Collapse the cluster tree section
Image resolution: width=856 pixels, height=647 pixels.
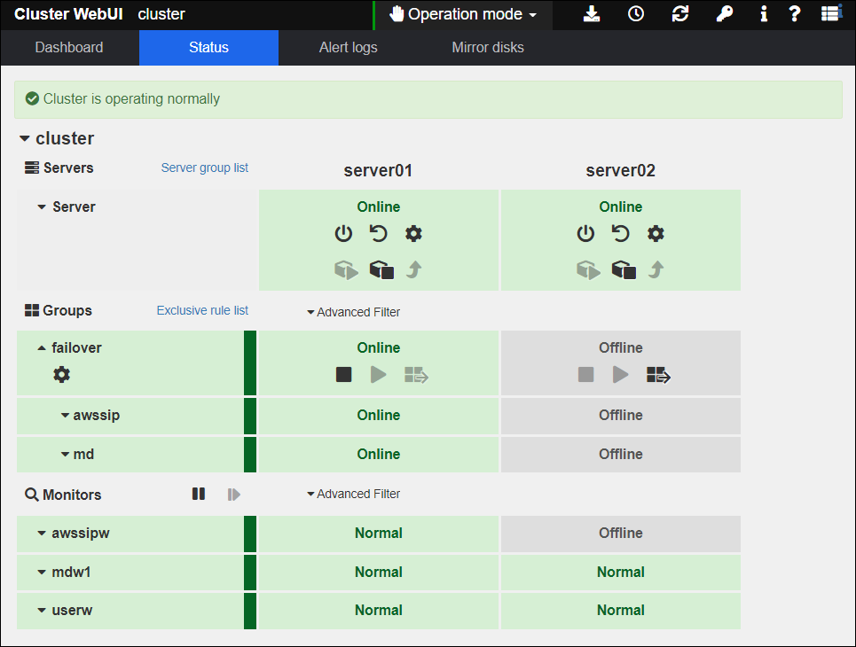click(x=25, y=138)
